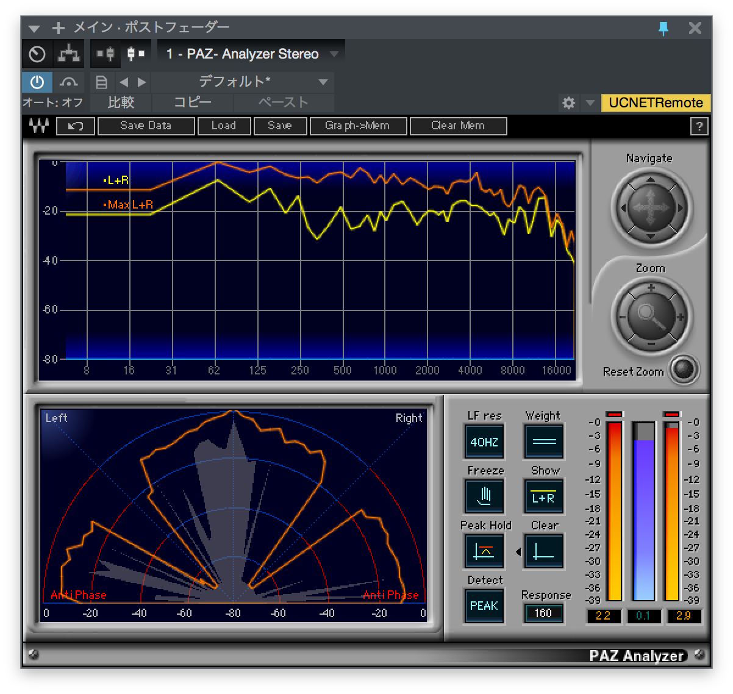Toggle the Show L+R button

tap(544, 496)
